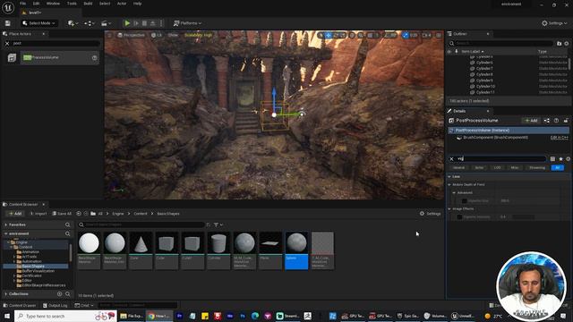The height and width of the screenshot is (322, 573).
Task: Open the Build menu
Action: tap(88, 4)
